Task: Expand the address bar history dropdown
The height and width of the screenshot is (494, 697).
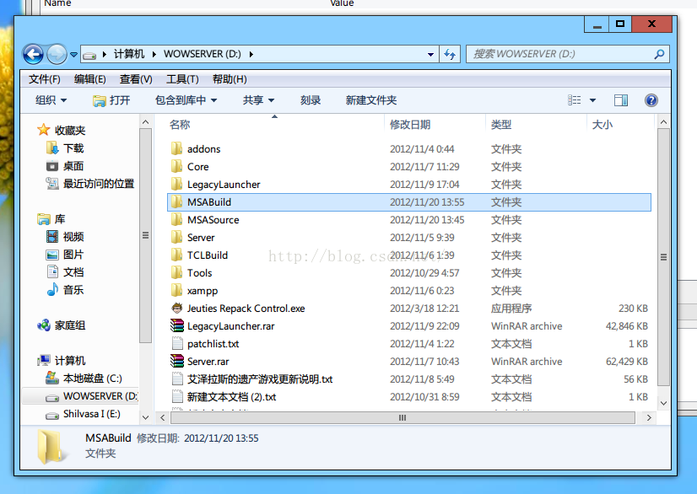Action: tap(430, 54)
